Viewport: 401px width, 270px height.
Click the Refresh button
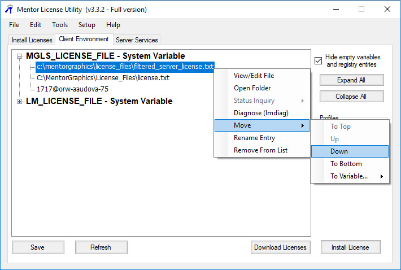coord(101,247)
